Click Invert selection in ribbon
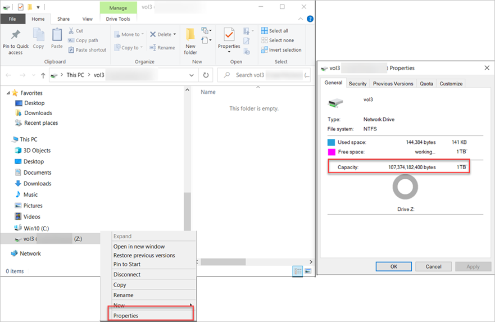 pos(281,49)
